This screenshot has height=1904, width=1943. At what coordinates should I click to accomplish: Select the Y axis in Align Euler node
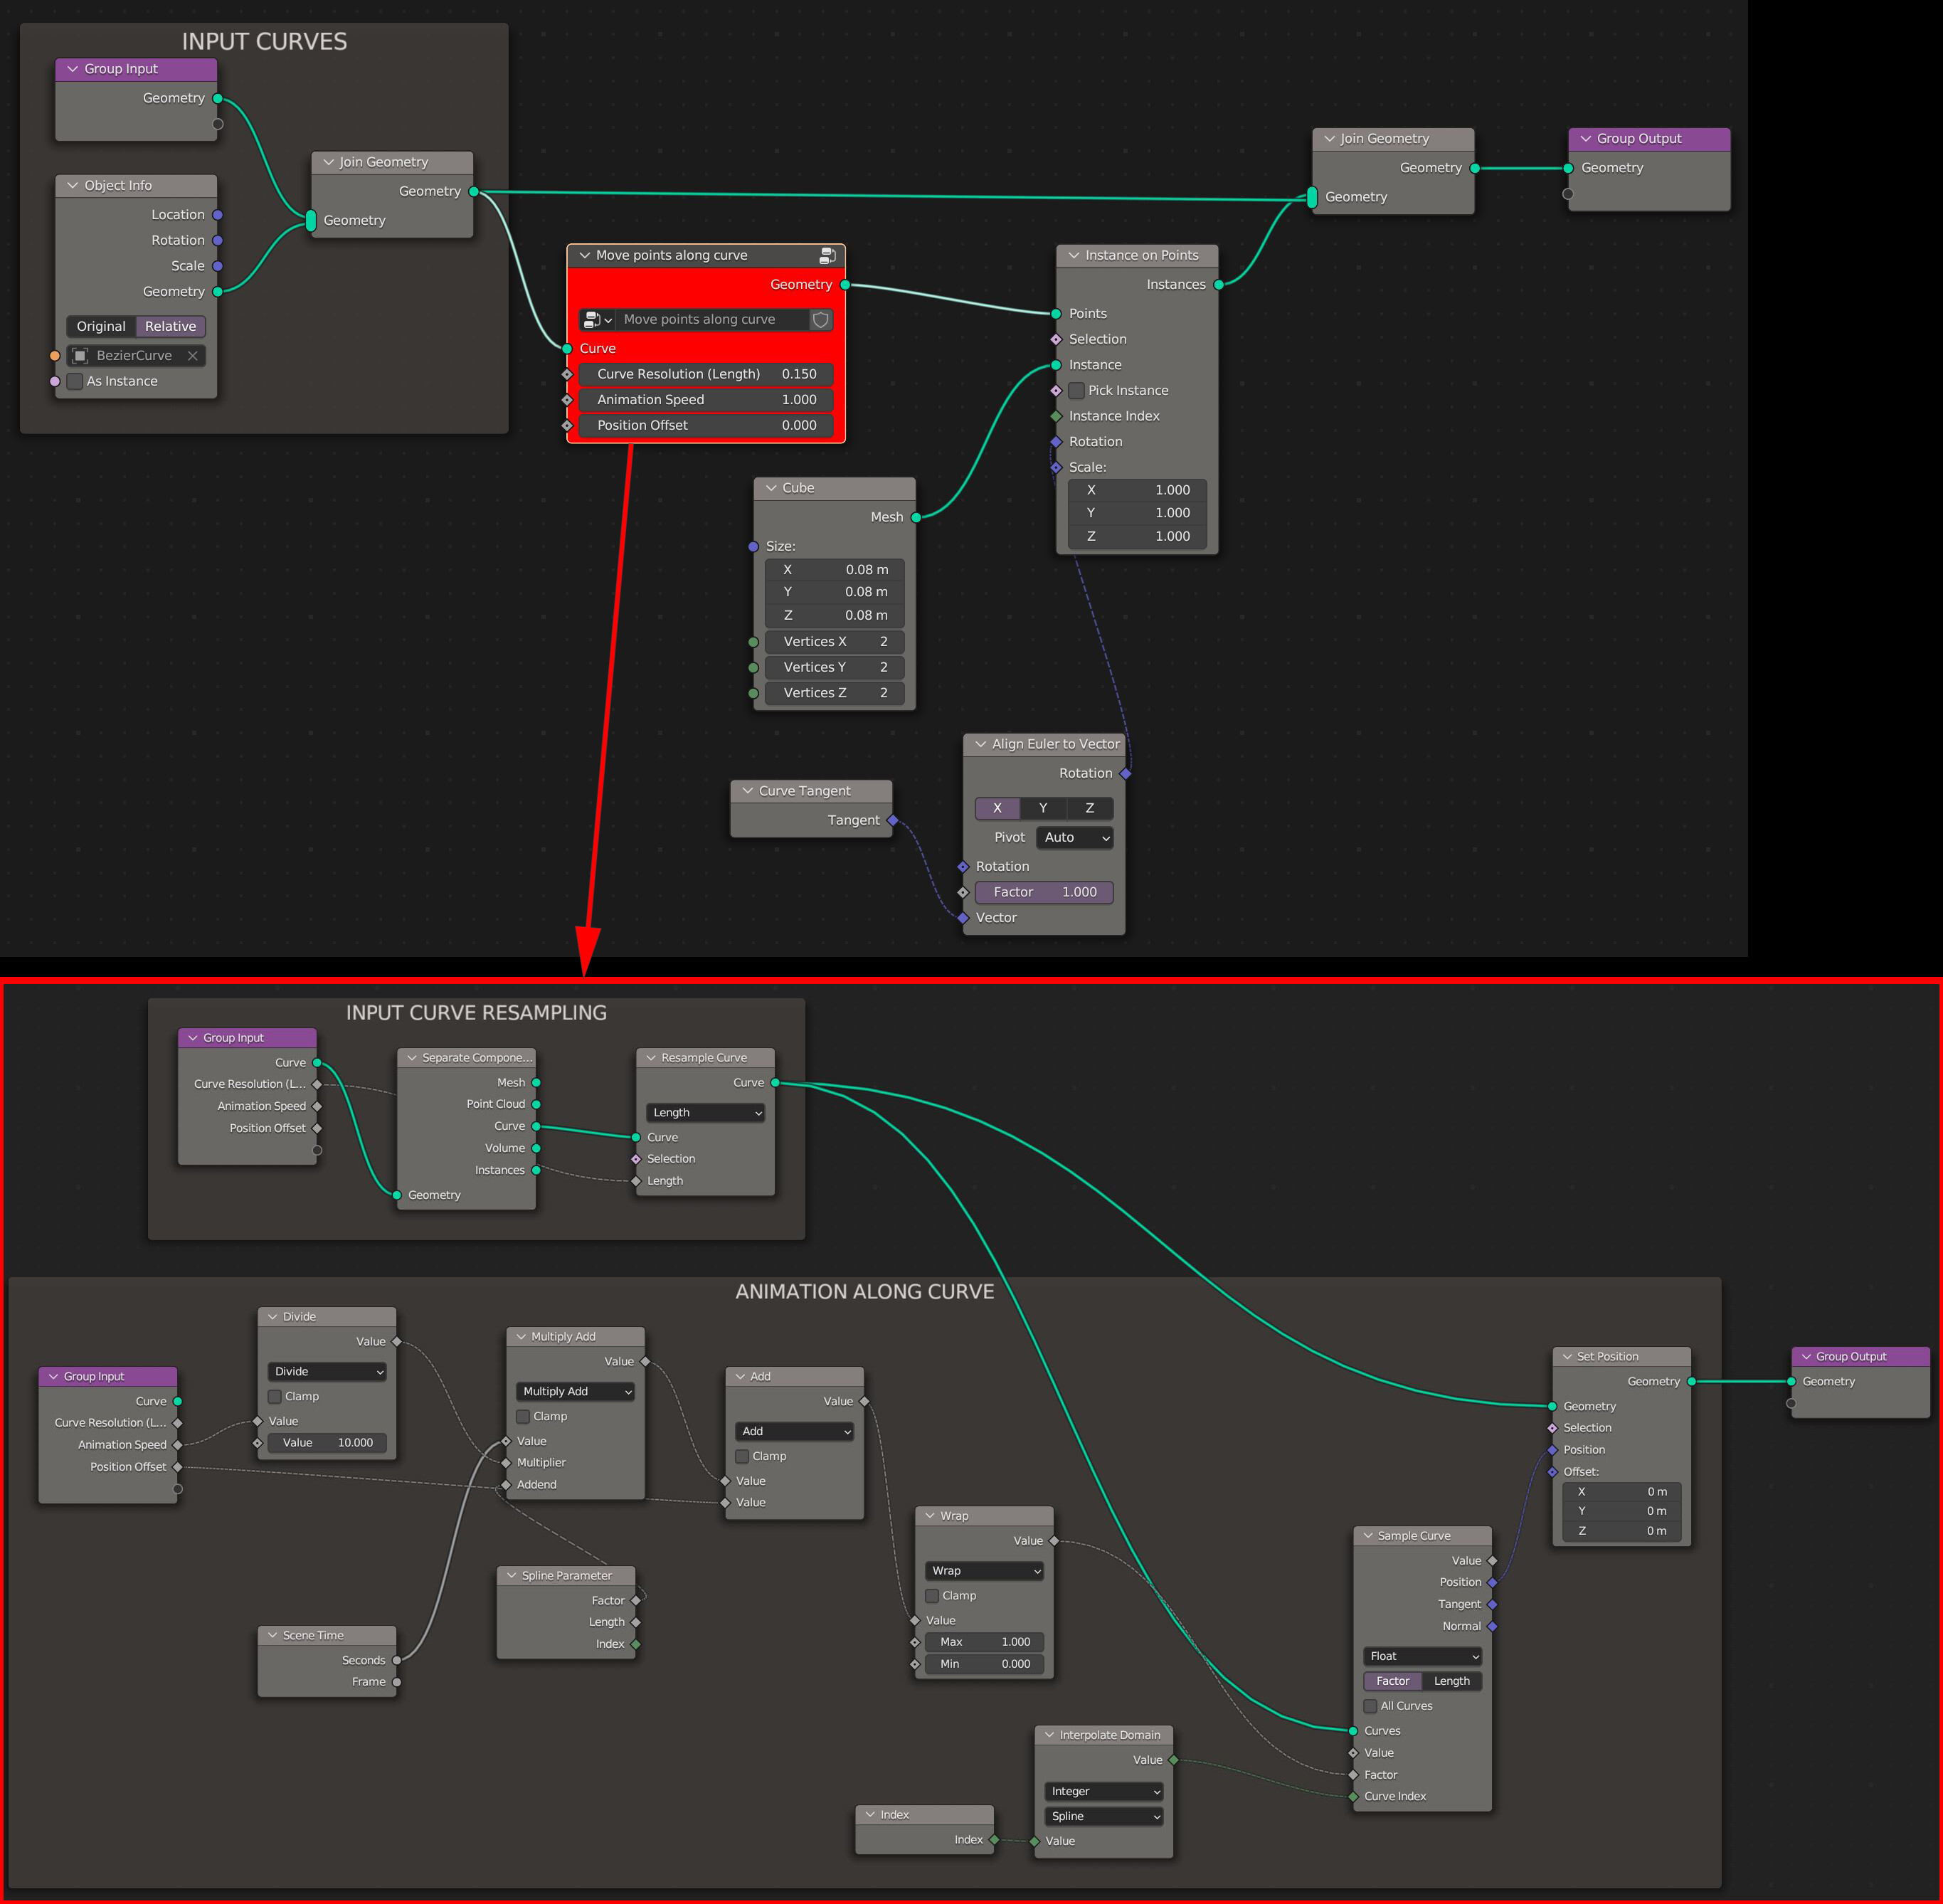coord(1043,808)
